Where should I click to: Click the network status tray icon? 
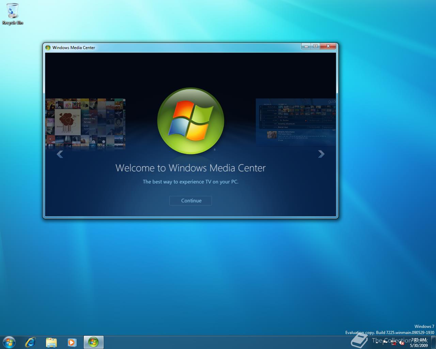pos(393,343)
